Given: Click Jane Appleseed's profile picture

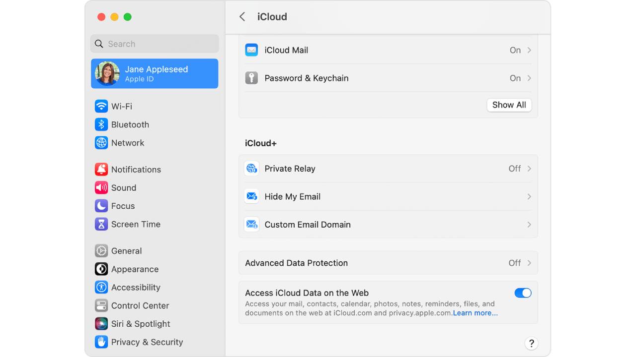Looking at the screenshot, I should pos(107,73).
